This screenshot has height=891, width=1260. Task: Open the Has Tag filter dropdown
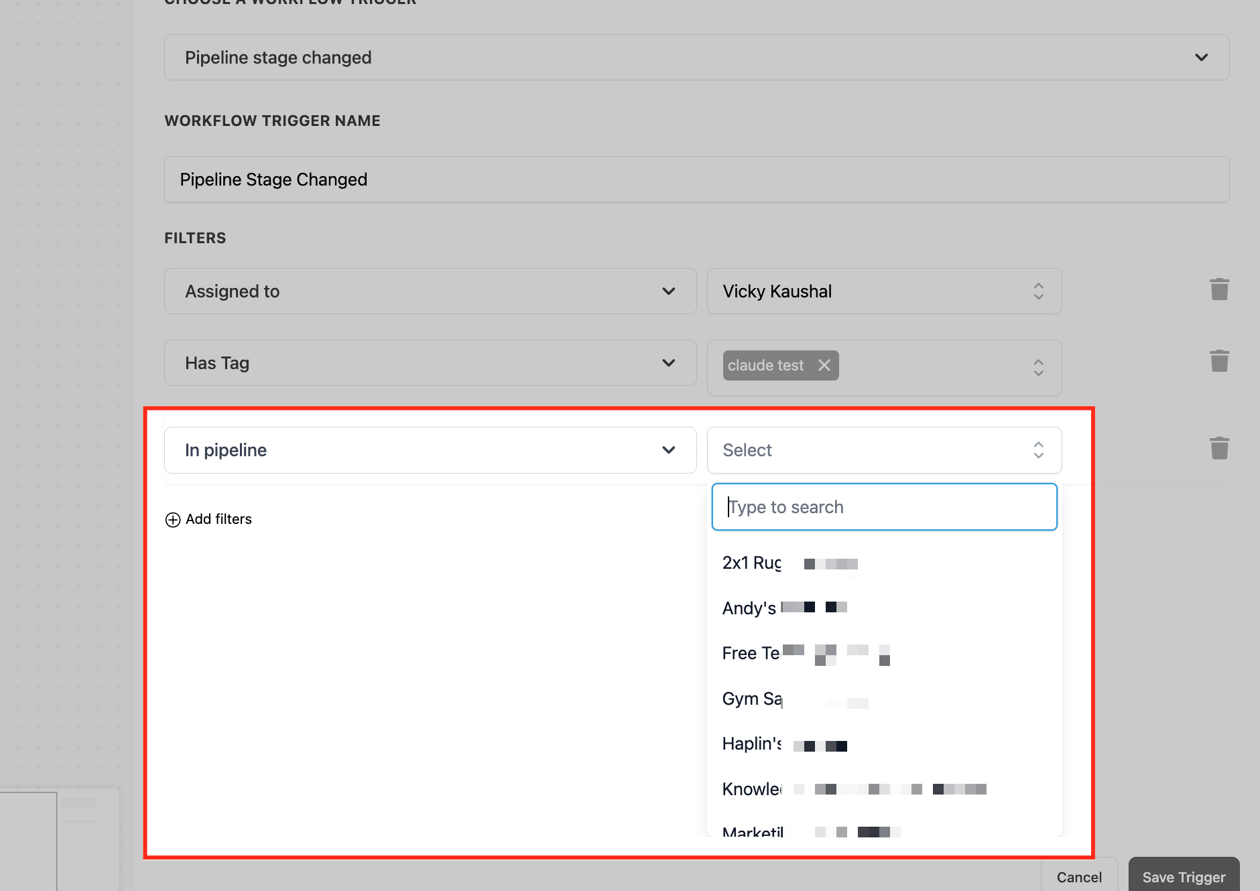[430, 363]
